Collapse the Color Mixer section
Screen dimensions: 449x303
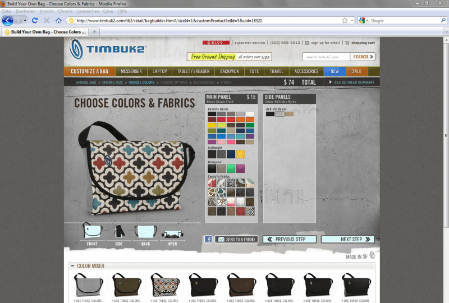73,266
